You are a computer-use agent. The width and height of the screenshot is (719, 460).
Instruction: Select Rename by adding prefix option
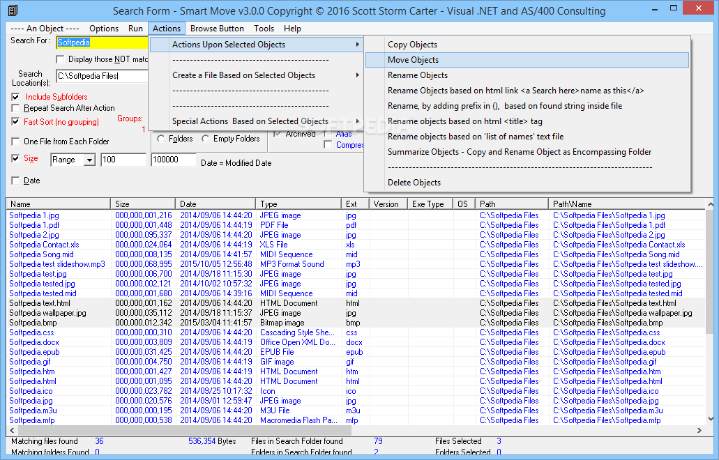point(527,106)
